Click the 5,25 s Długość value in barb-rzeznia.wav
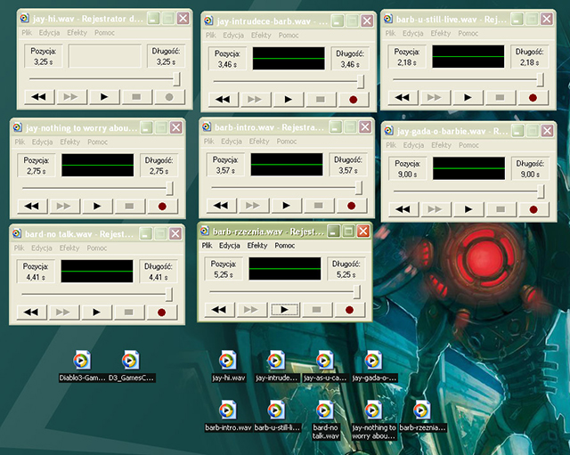This screenshot has height=455, width=570. [346, 275]
